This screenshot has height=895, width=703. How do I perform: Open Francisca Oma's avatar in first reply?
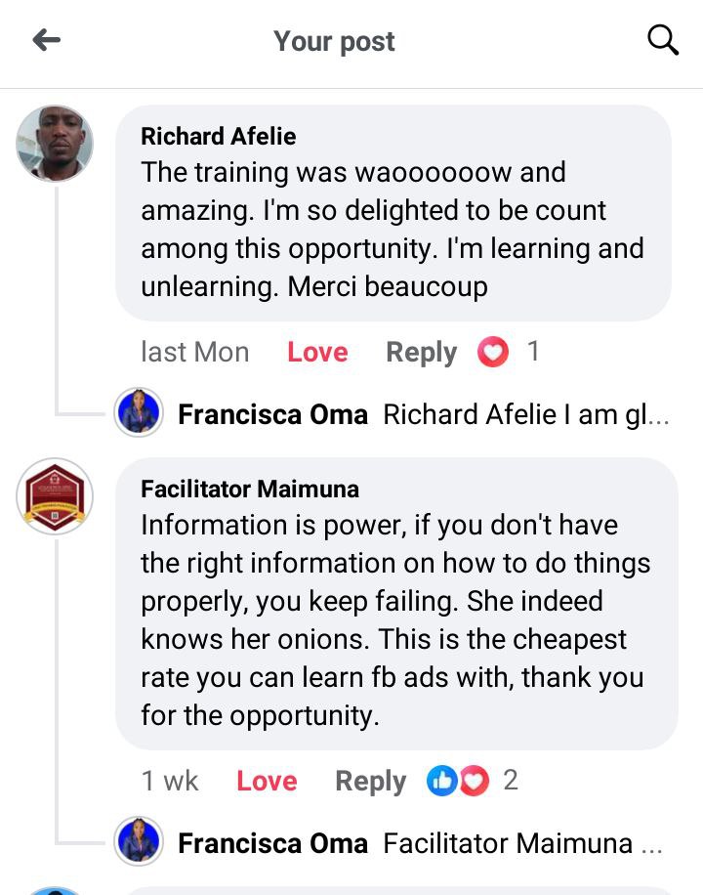point(139,412)
